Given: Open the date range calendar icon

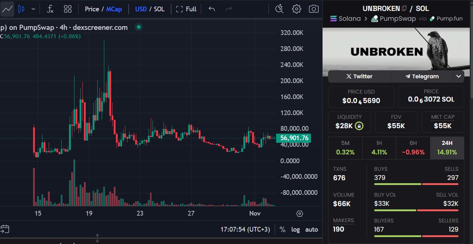Looking at the screenshot, I should 5,229.
